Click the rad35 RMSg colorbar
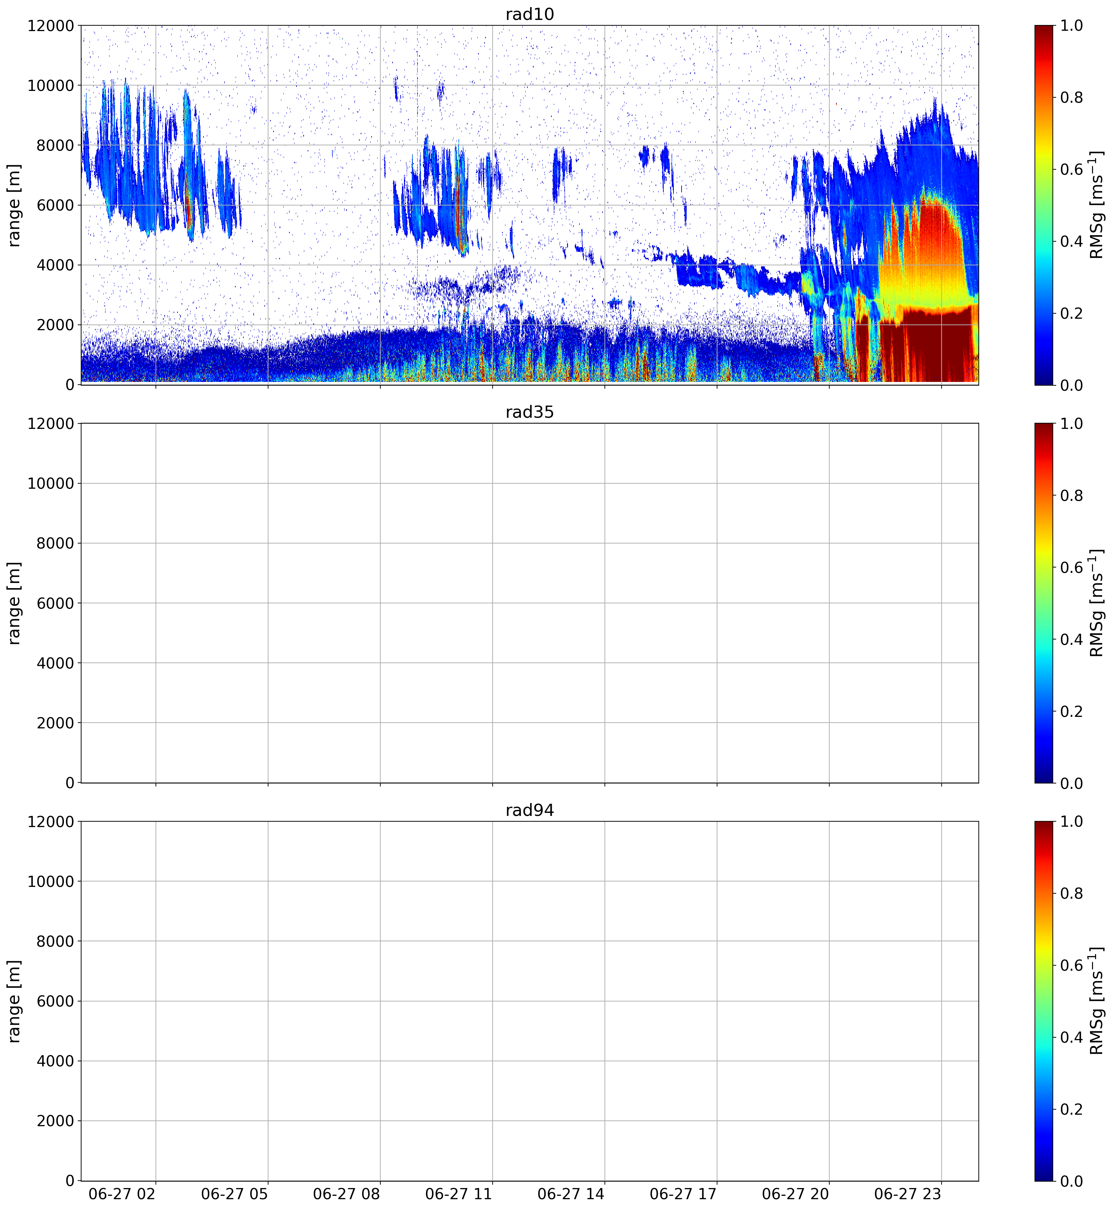 pyautogui.click(x=1043, y=603)
